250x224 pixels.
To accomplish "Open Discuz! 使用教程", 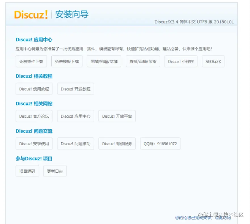I will pos(34,89).
